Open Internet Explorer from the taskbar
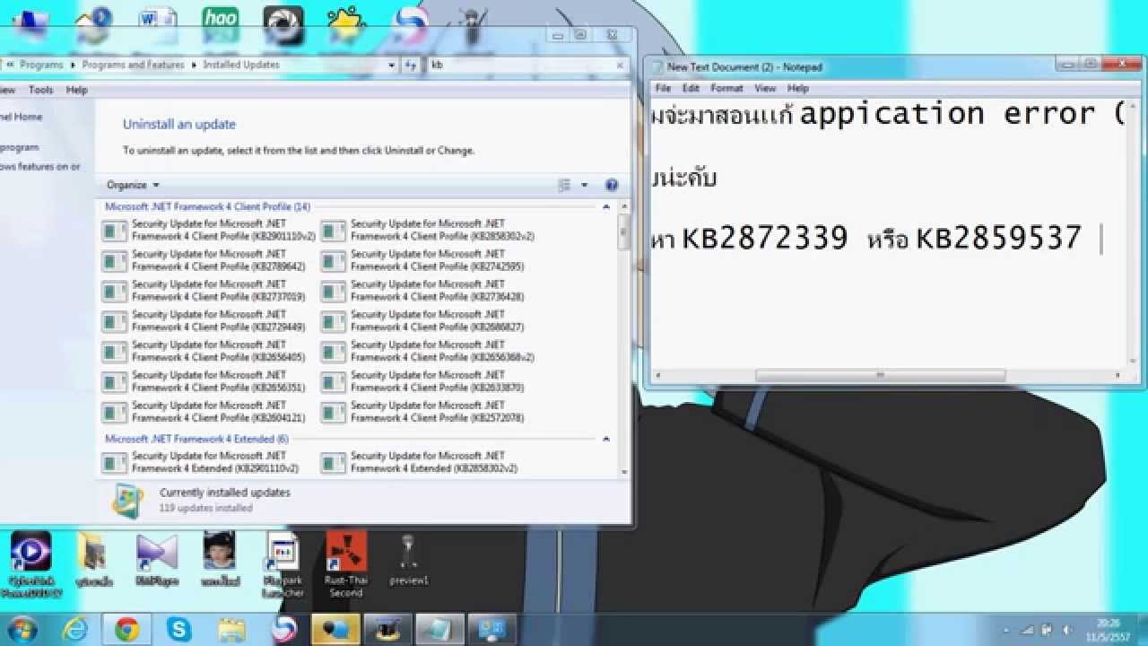 tap(74, 630)
